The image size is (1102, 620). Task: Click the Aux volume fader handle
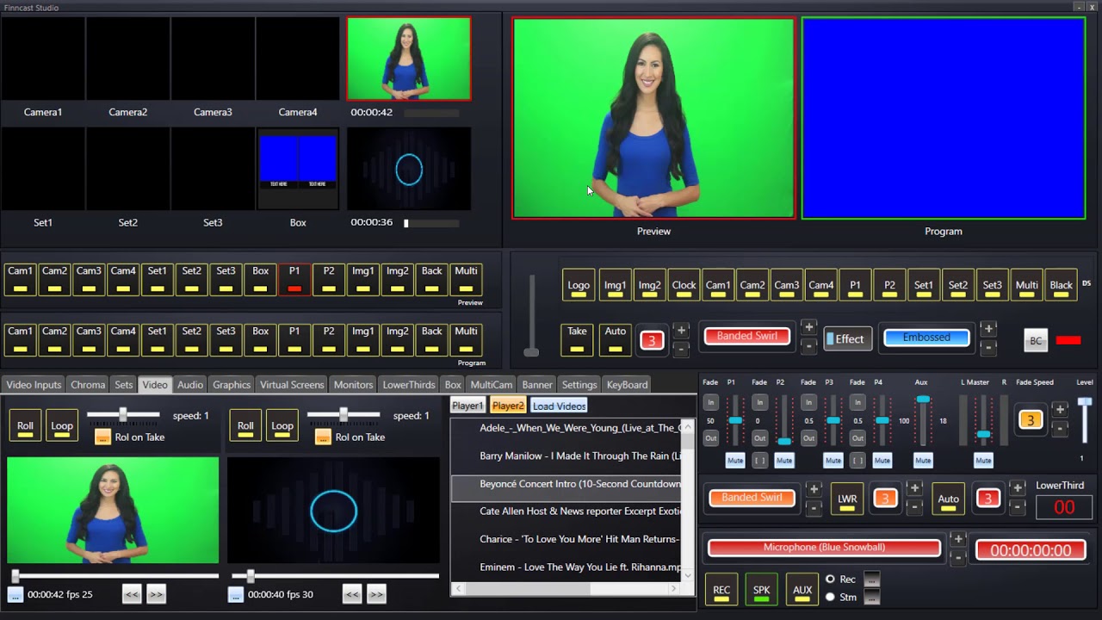[x=923, y=400]
